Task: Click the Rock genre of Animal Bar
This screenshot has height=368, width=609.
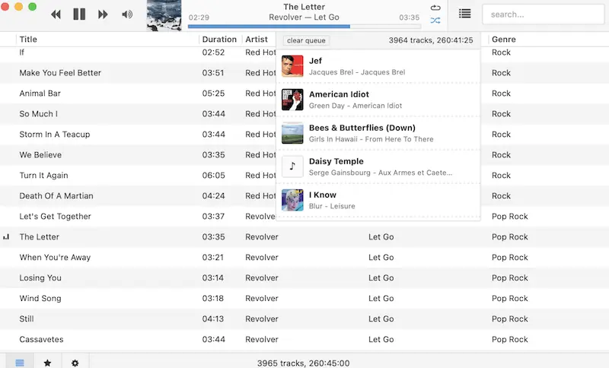Action: click(501, 94)
